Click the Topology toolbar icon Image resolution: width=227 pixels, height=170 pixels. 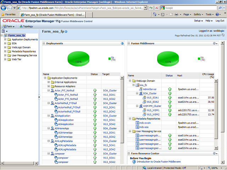(x=26, y=26)
